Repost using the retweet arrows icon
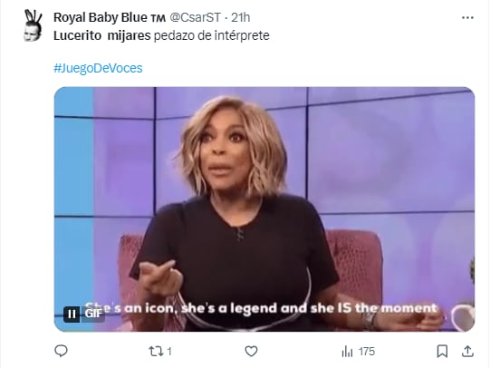The image size is (490, 368). pos(156,352)
